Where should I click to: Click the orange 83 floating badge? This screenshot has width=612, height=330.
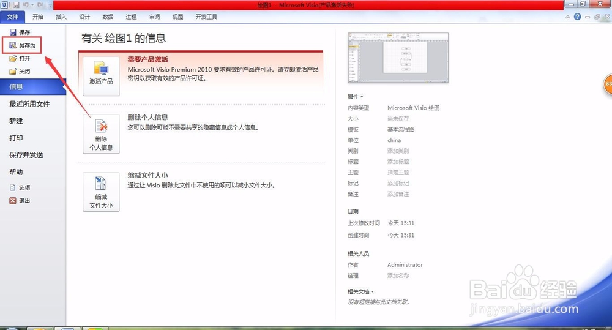point(608,84)
